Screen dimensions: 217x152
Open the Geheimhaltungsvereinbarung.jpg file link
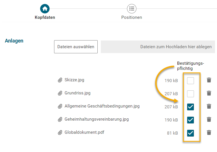point(97,119)
